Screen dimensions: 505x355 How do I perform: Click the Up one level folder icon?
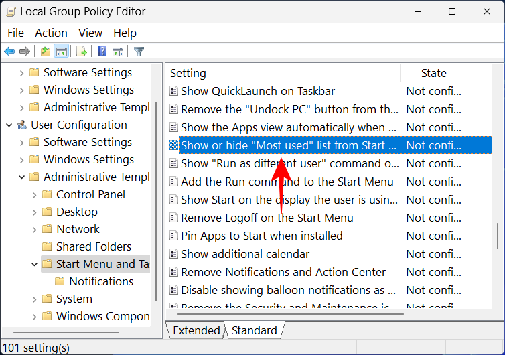coord(46,51)
